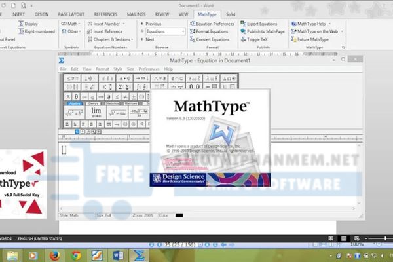
Task: Switch to the Solid ribbon tab
Action: pyautogui.click(x=231, y=14)
